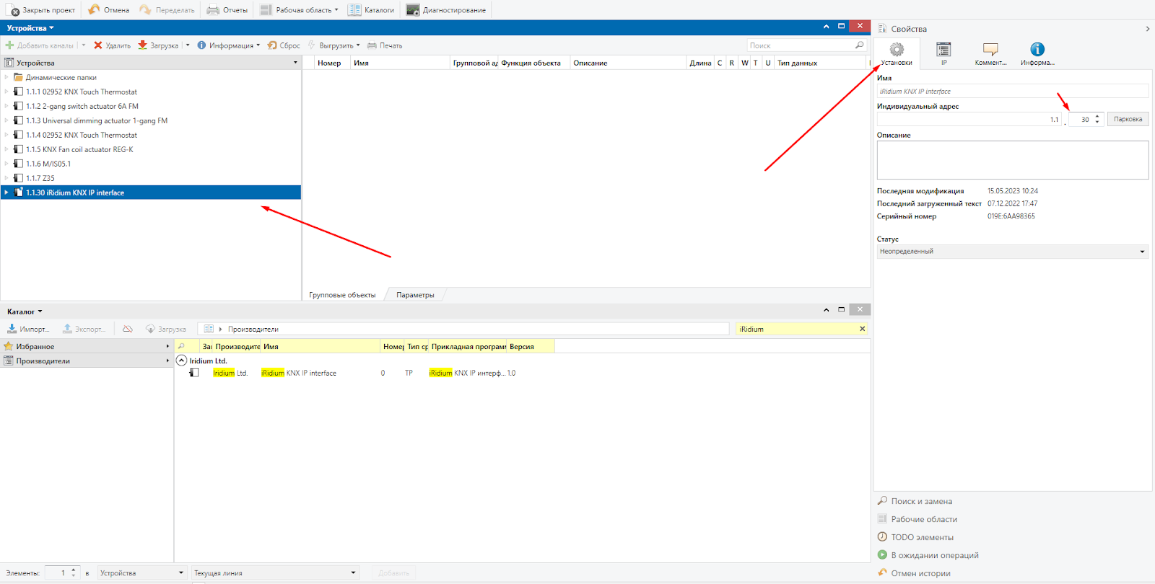Viewport: 1155px width, 584px height.
Task: Collapse the Iridium Ltd. catalog group
Action: (182, 360)
